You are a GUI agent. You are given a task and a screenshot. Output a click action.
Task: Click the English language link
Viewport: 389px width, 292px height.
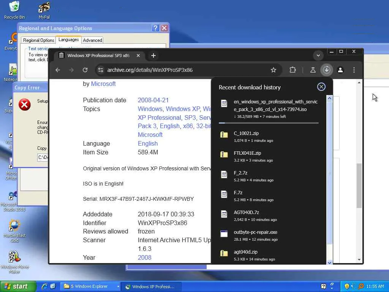[148, 143]
